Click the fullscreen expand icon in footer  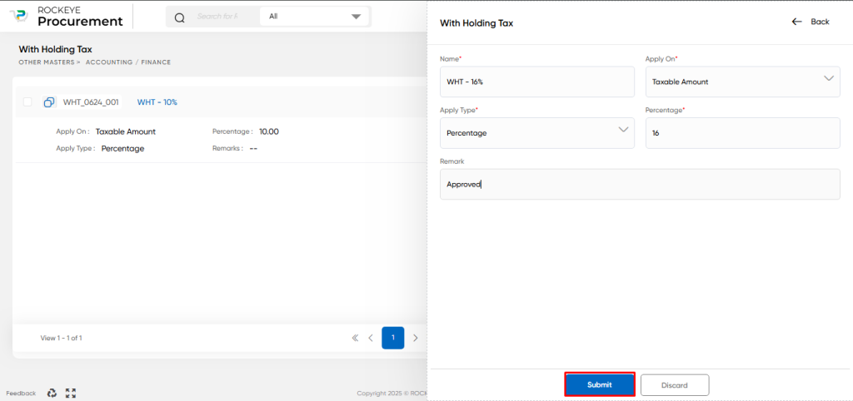click(70, 393)
